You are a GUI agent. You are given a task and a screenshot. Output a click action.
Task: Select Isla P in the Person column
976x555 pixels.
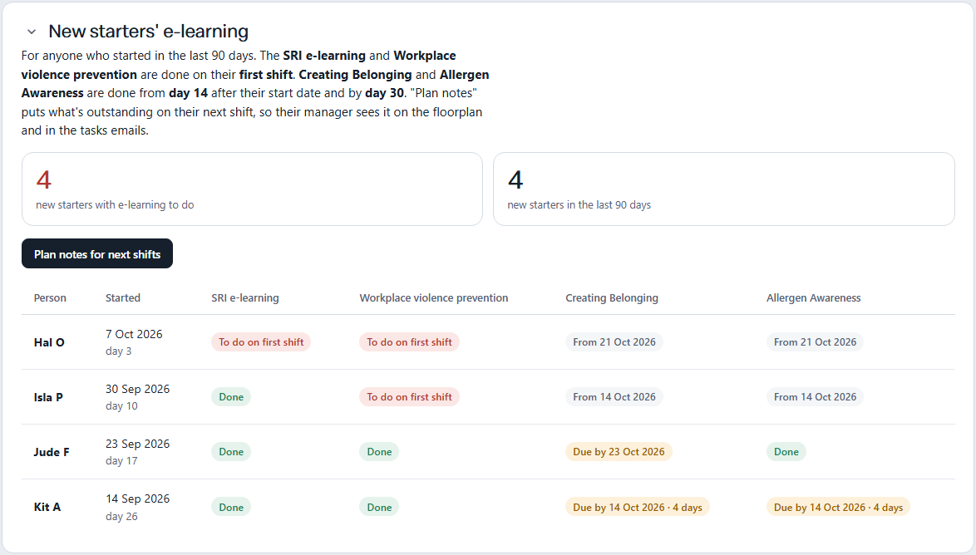click(48, 397)
